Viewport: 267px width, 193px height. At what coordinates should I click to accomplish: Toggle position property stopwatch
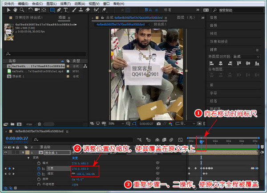39,168
